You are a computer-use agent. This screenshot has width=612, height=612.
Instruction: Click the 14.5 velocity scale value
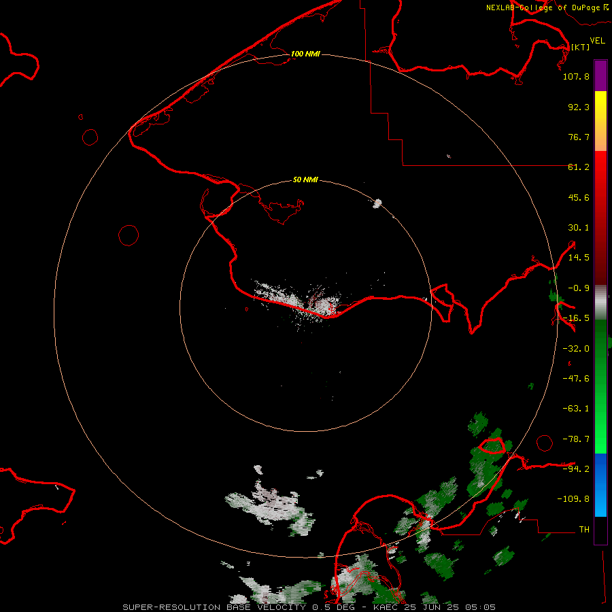coord(579,258)
